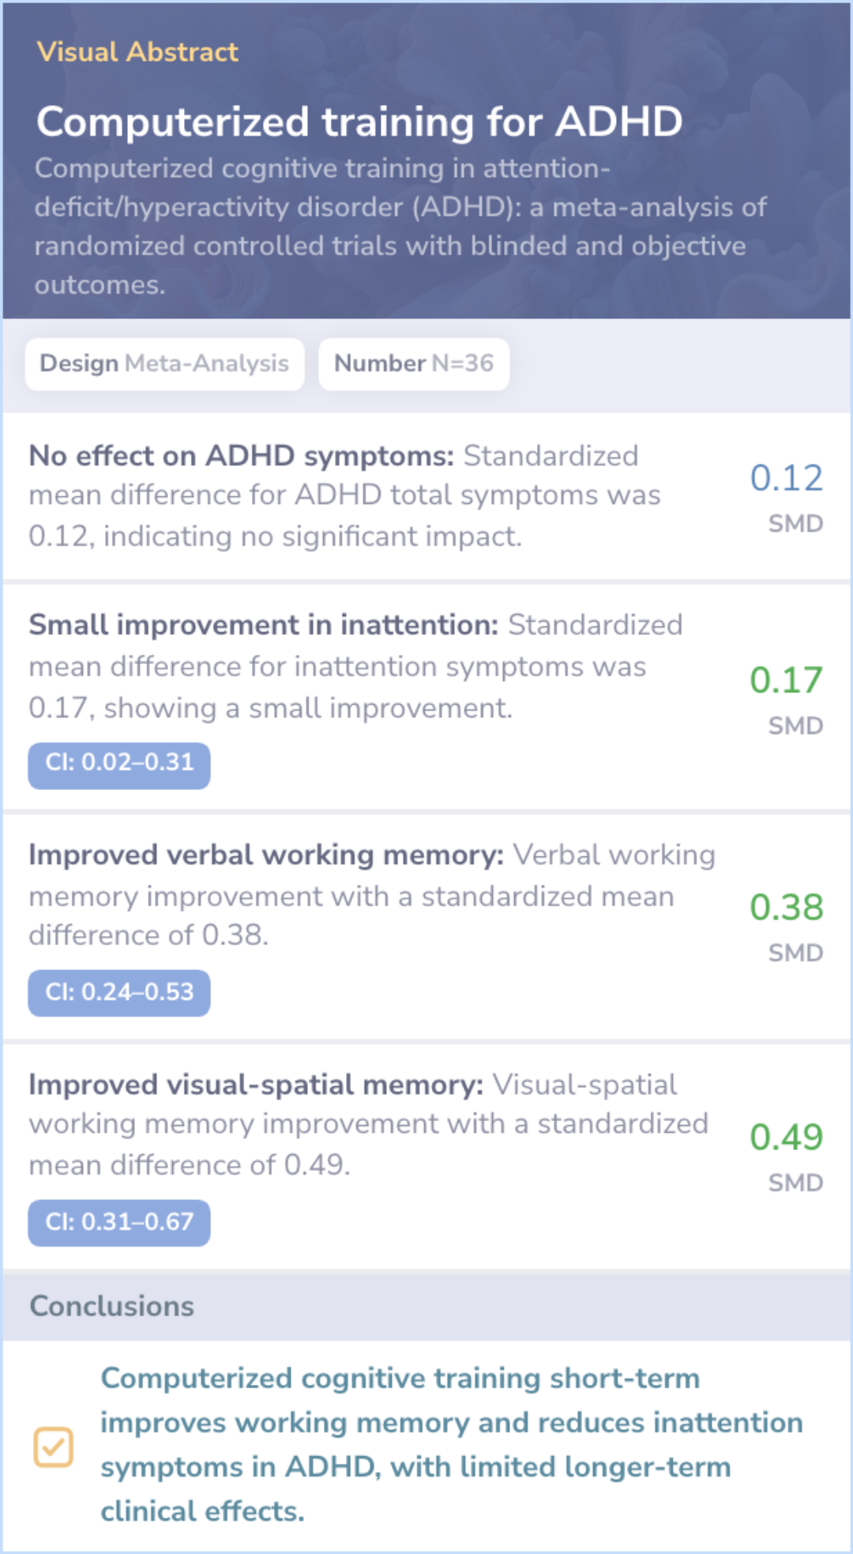Click the SMD label under 0.49
Image resolution: width=853 pixels, height=1554 pixels.
796,1183
